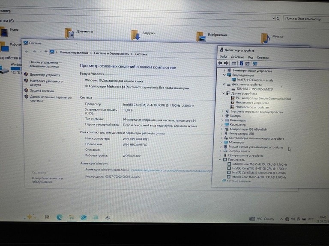Click the Task View taskbar icon
This screenshot has width=329, height=246.
[47, 217]
